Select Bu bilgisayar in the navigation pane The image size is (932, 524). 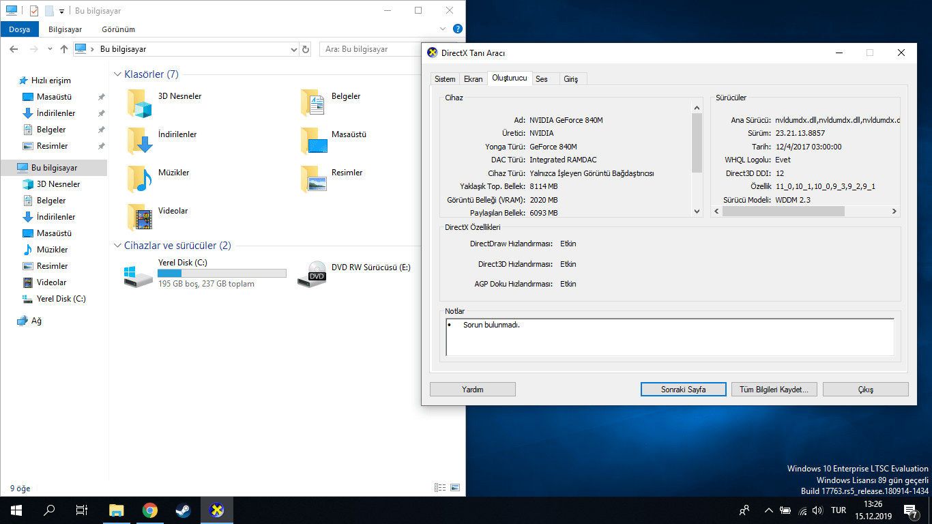click(55, 168)
